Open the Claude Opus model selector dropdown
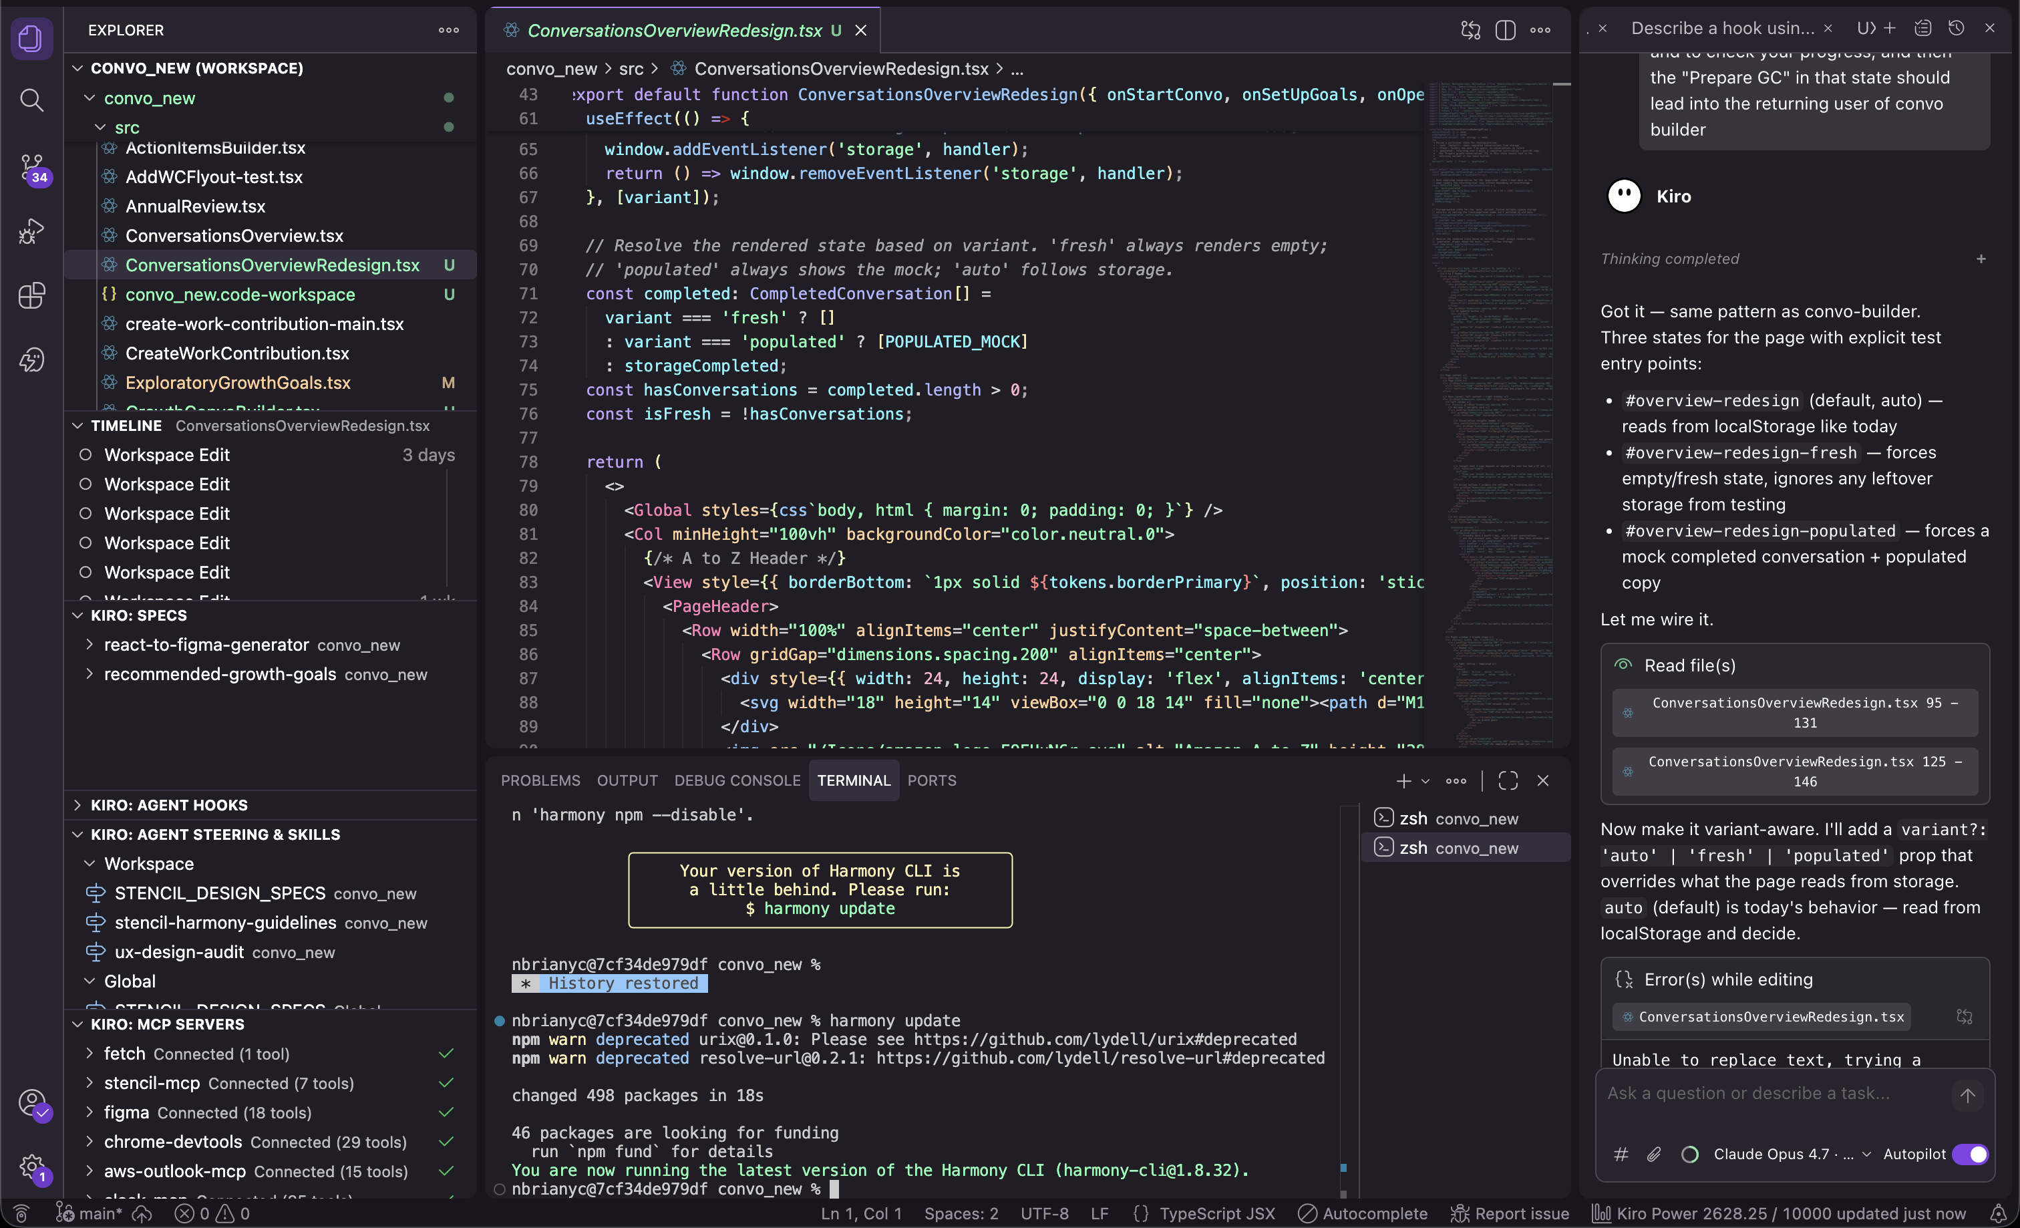The height and width of the screenshot is (1228, 2020). tap(1792, 1155)
